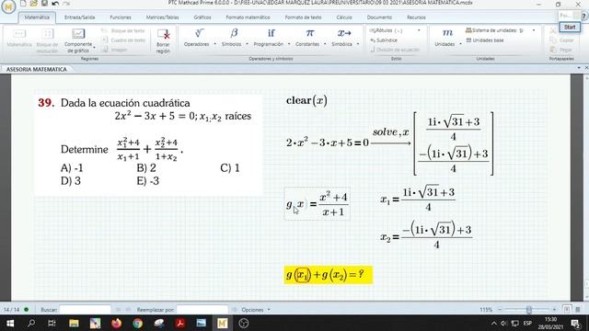Open the Operadores square root icon
This screenshot has width=589, height=331.
(199, 33)
